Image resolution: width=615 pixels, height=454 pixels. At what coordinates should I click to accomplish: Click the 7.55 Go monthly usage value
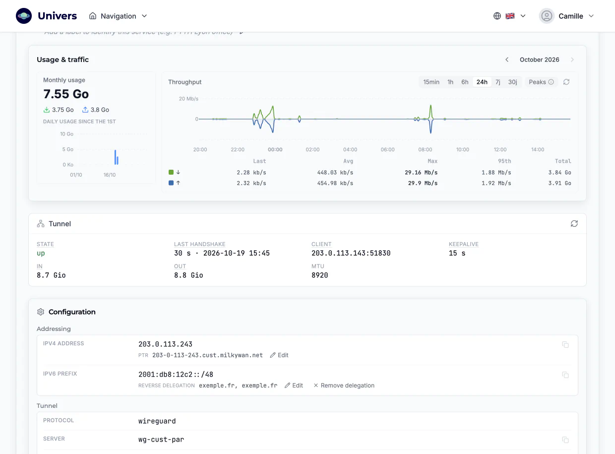66,94
